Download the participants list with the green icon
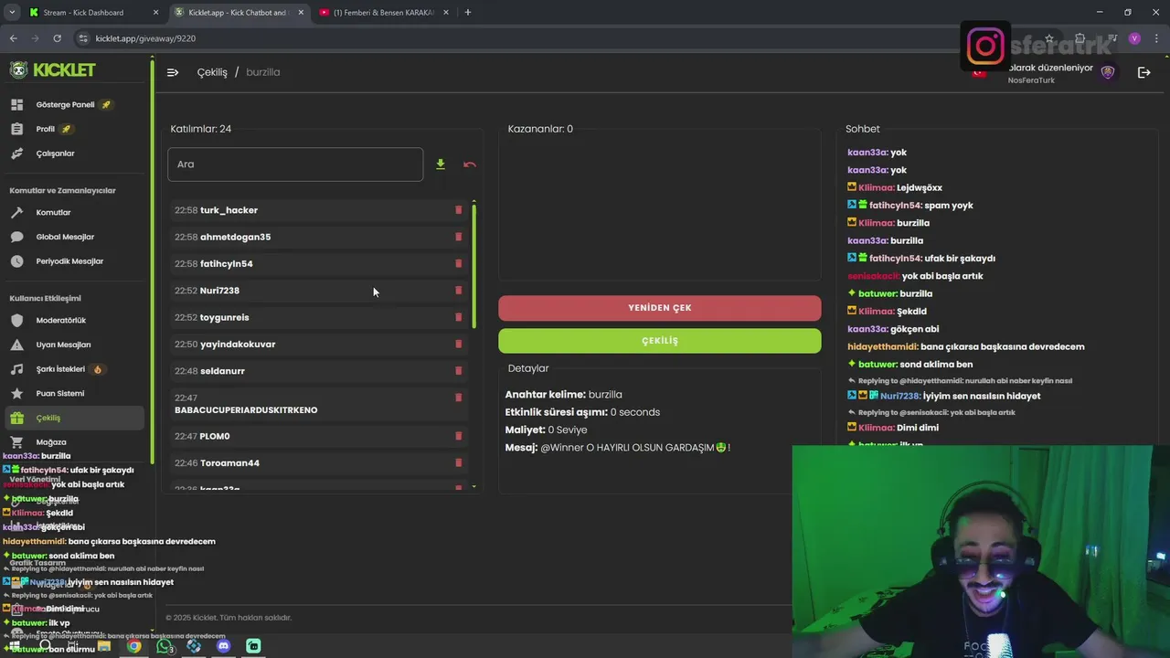Viewport: 1170px width, 658px height. 441,164
